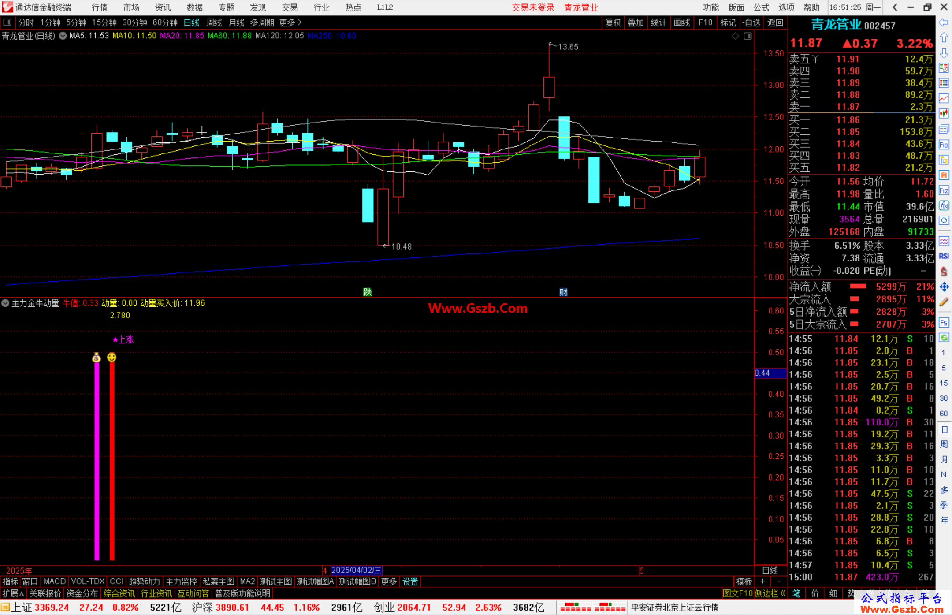This screenshot has width=952, height=615.
Task: Expand the 扩展 panel at bottom left
Action: [x=13, y=593]
